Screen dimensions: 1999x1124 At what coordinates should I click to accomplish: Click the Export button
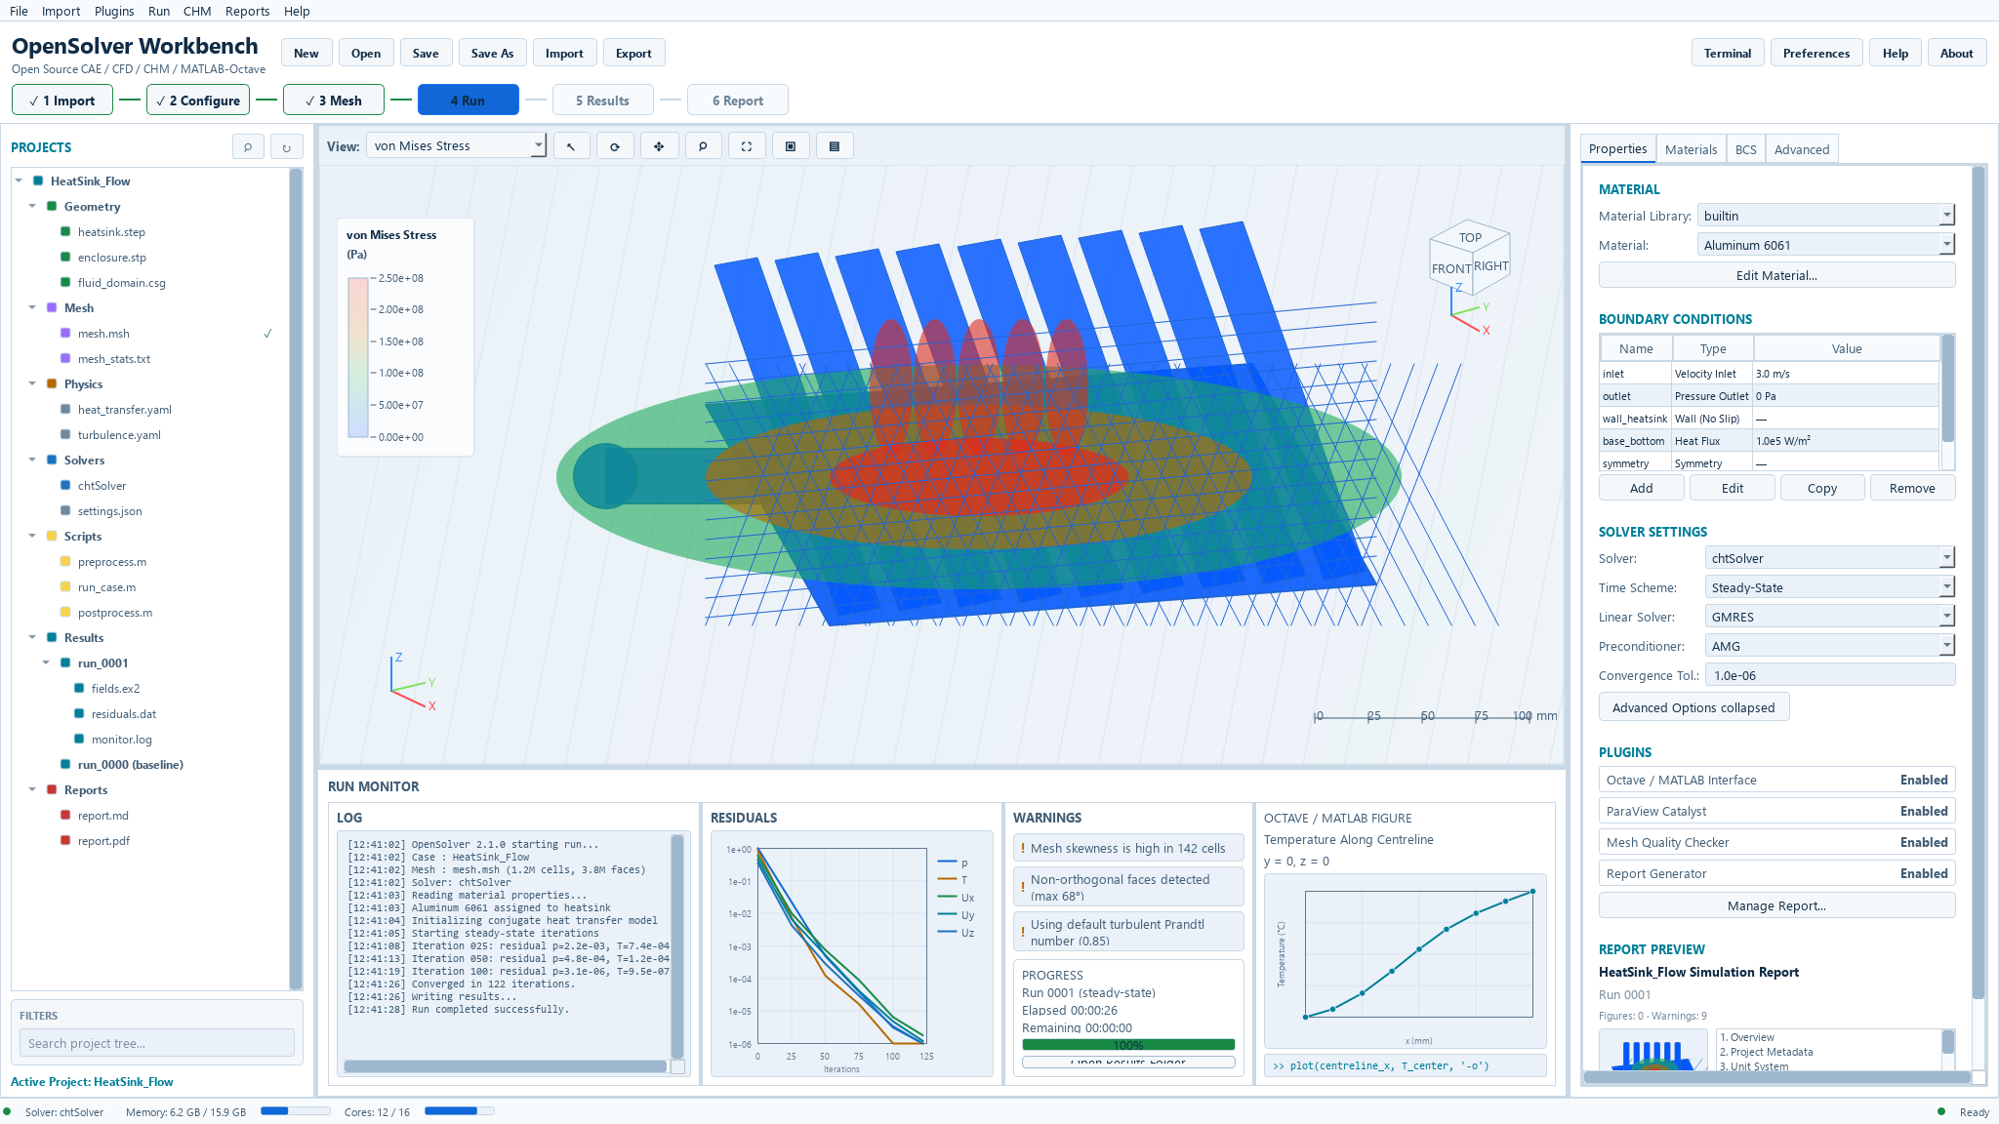[x=633, y=54]
